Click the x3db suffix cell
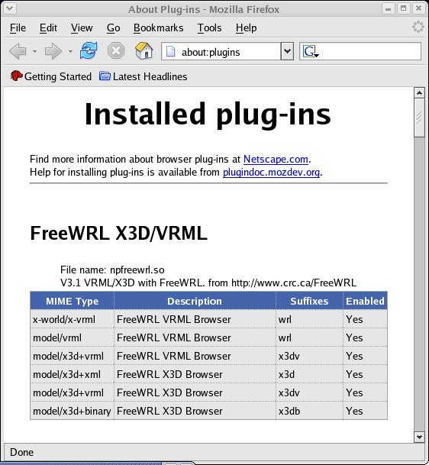The width and height of the screenshot is (429, 465). coord(309,411)
